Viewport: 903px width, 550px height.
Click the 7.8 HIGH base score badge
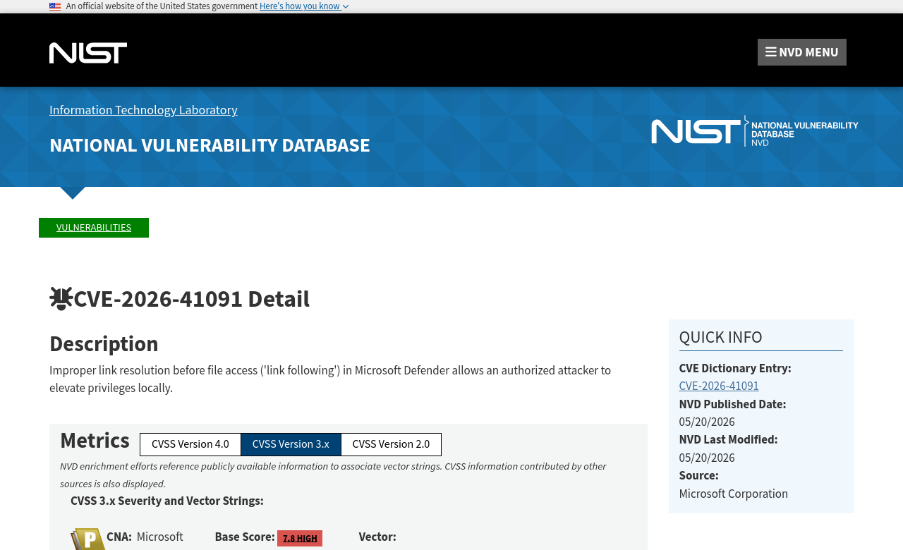[x=300, y=538]
